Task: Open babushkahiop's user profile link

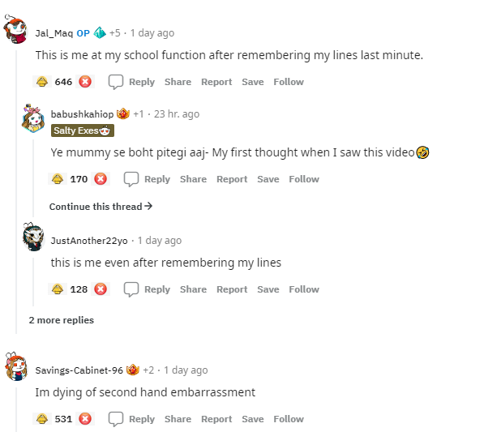Action: pos(82,114)
